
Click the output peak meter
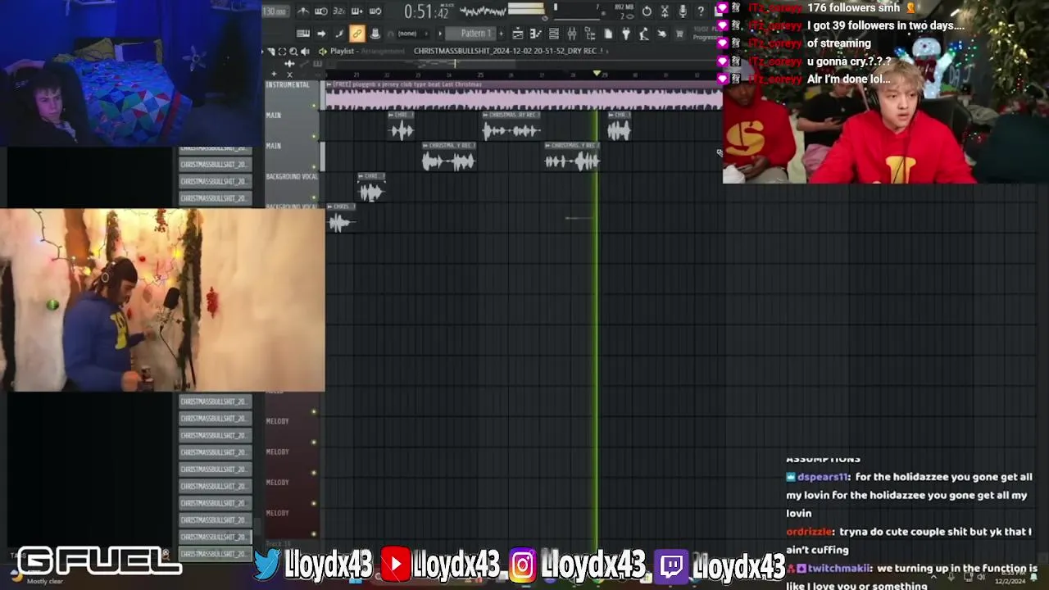point(526,11)
